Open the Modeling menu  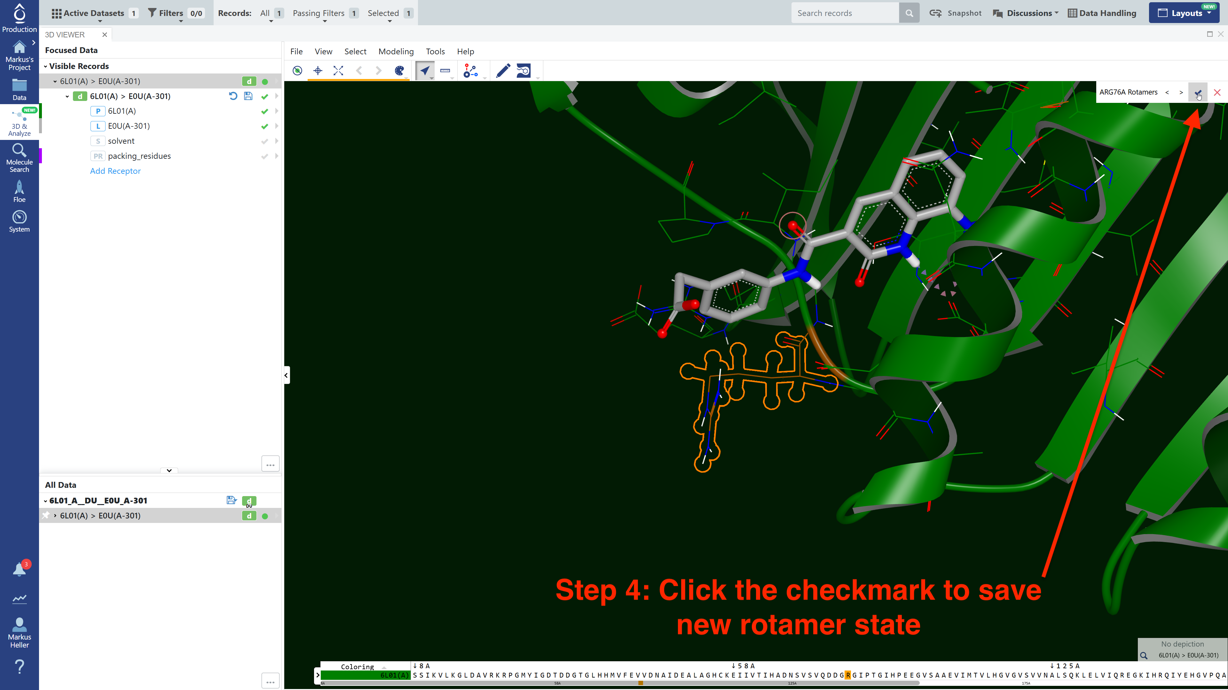[x=396, y=51]
